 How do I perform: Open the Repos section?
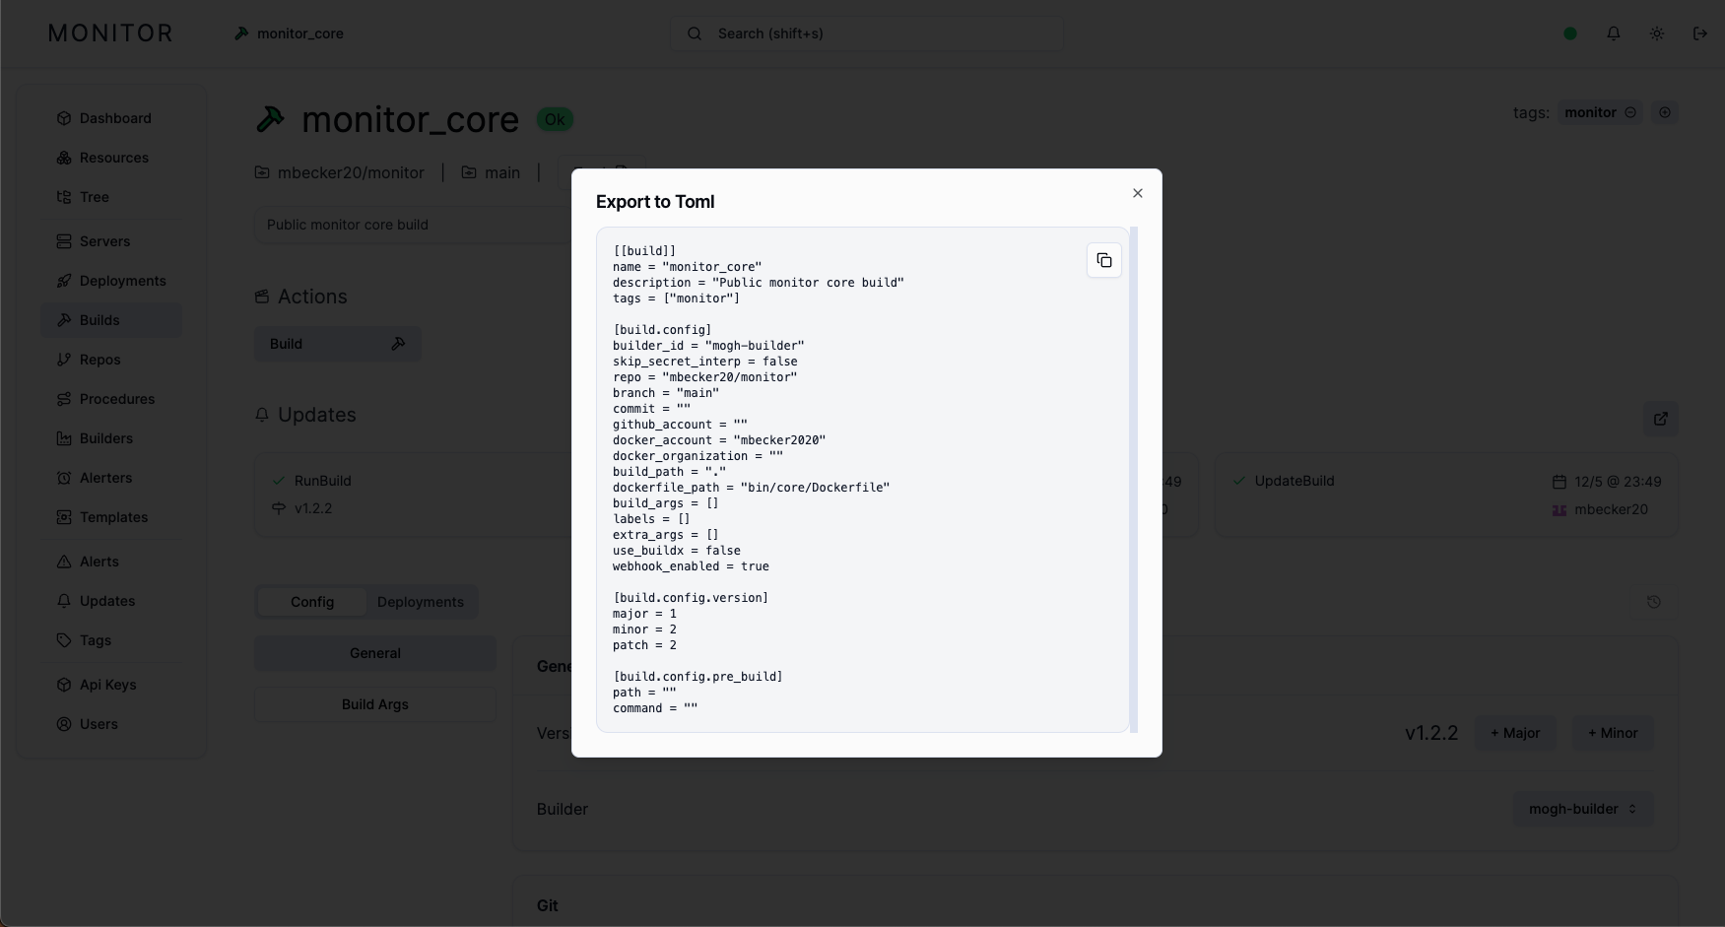[111, 360]
